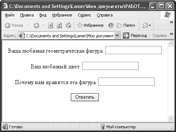176x132 pixels.
Task: Click the Back (Назад) arrow icon
Action: 8,26
